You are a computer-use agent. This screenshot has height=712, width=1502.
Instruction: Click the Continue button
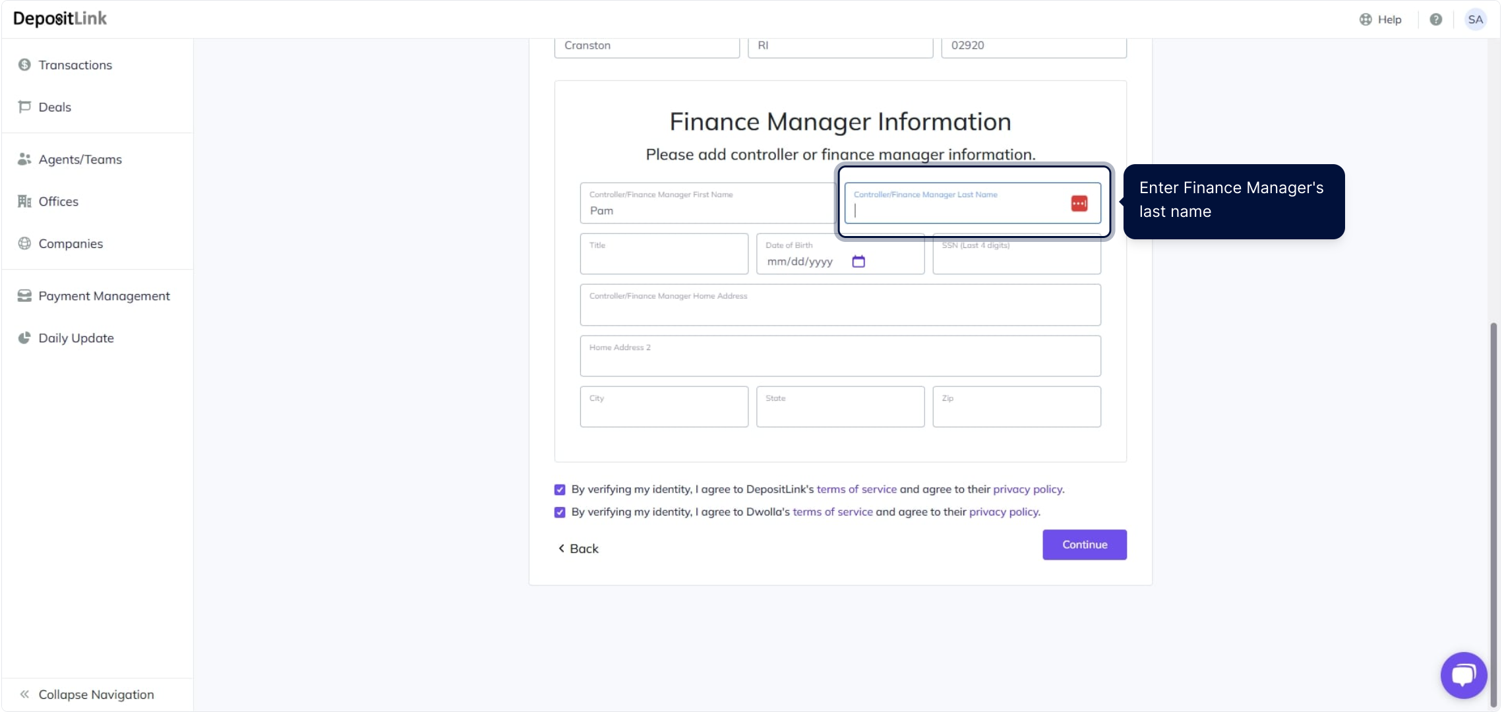(1084, 545)
